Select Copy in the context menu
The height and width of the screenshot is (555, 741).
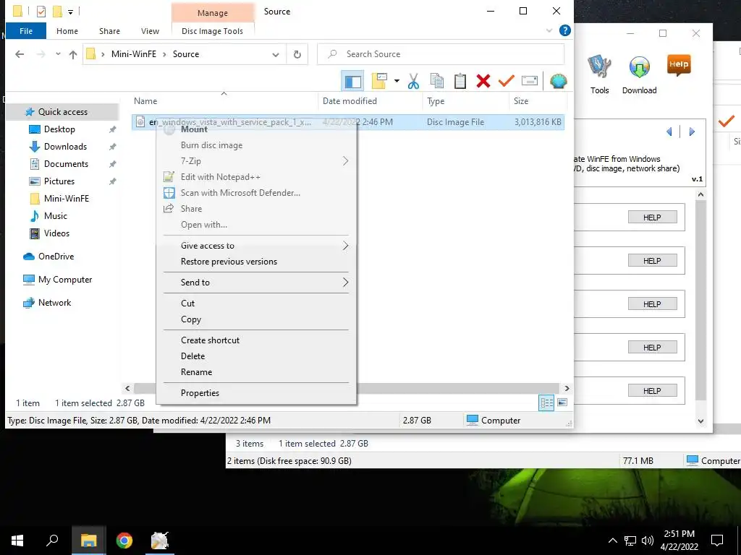(255, 319)
